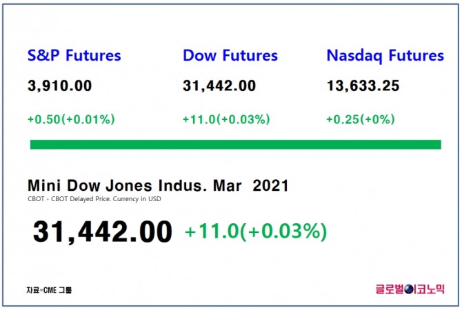Select the Mar 2021 contract month text
The height and width of the screenshot is (310, 462).
[x=258, y=185]
